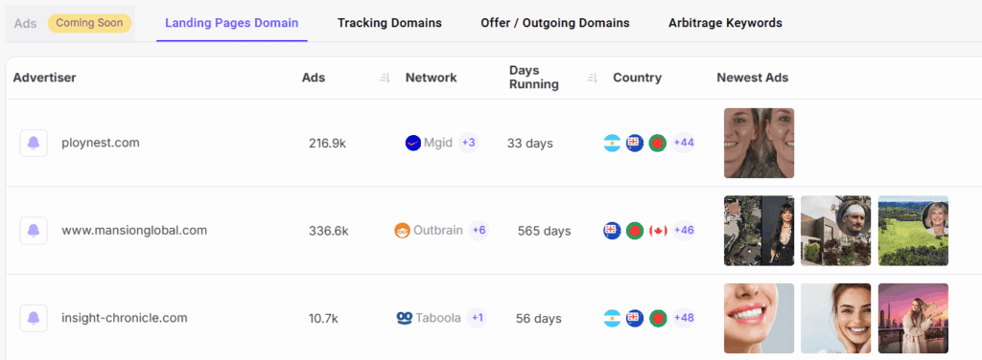This screenshot has width=982, height=360.
Task: Open the smiling teeth ad thumbnail
Action: click(760, 318)
